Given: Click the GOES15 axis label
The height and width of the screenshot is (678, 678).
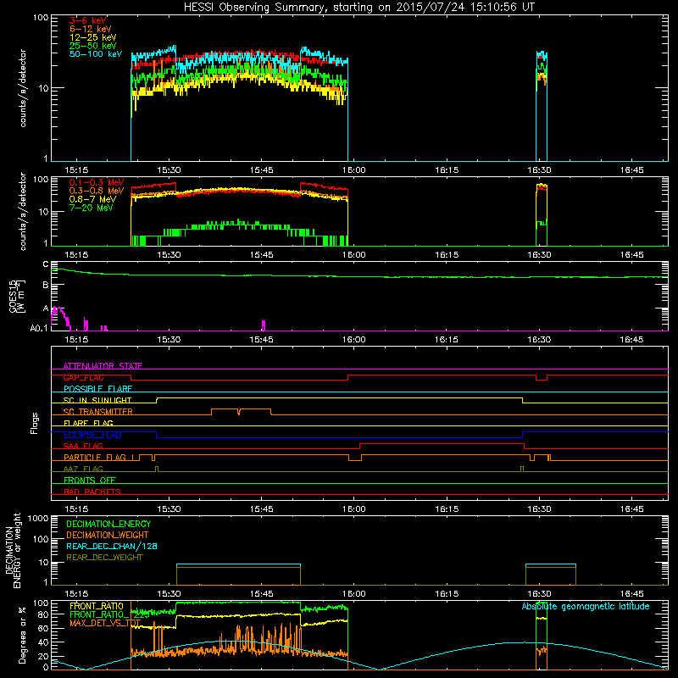Looking at the screenshot, I should pyautogui.click(x=17, y=297).
